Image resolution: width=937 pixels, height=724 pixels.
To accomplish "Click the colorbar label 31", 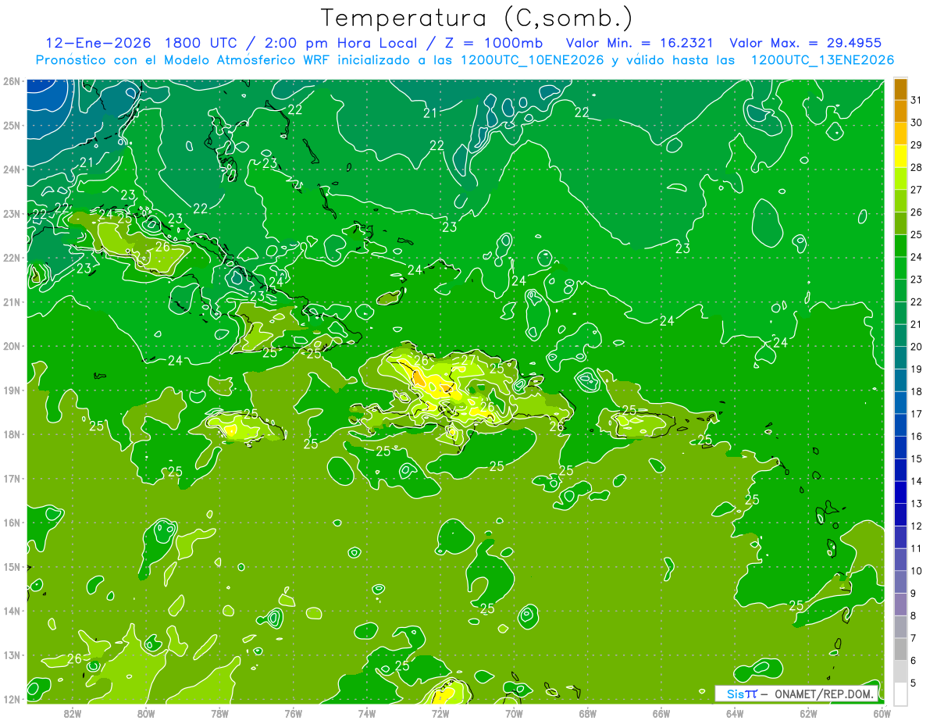I will tap(917, 101).
